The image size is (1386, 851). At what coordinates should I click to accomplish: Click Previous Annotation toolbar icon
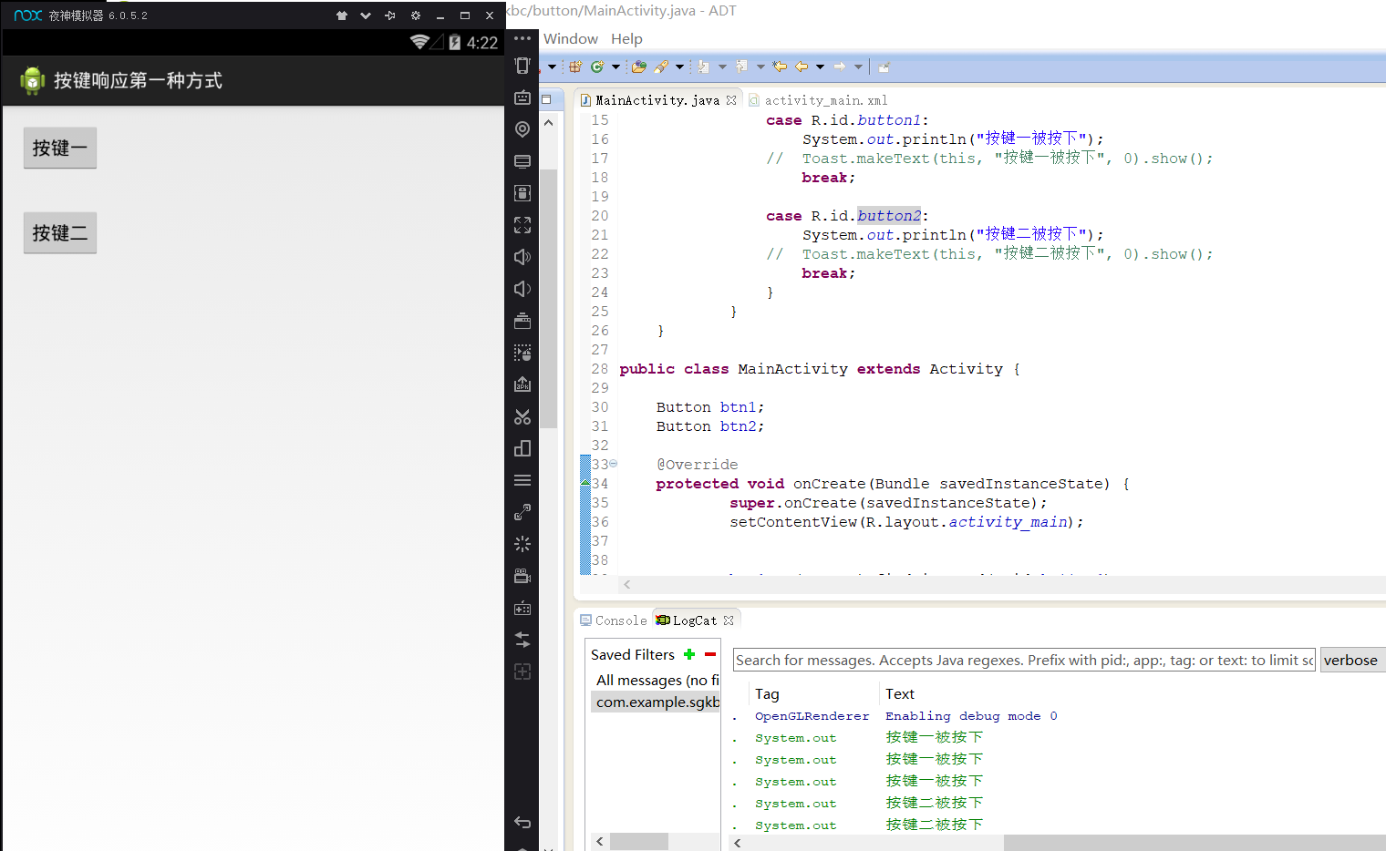click(741, 67)
